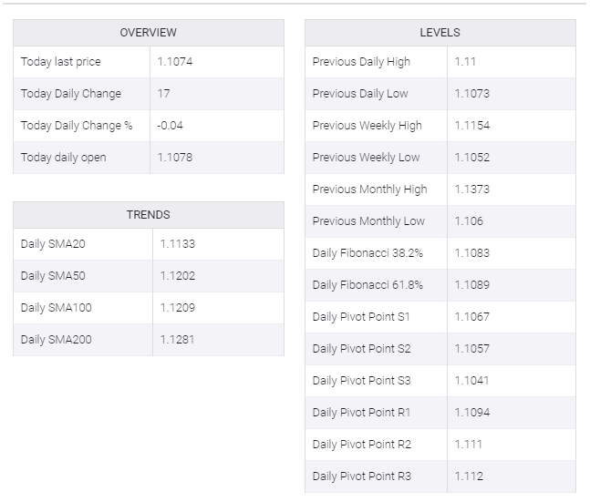Click the OVERVIEW table header

click(149, 33)
